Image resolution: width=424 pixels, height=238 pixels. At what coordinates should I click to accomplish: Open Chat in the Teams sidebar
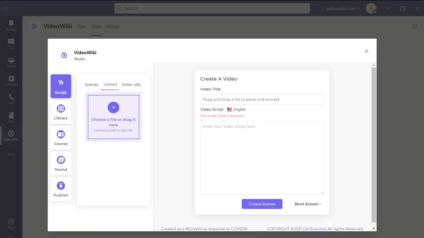point(11,44)
